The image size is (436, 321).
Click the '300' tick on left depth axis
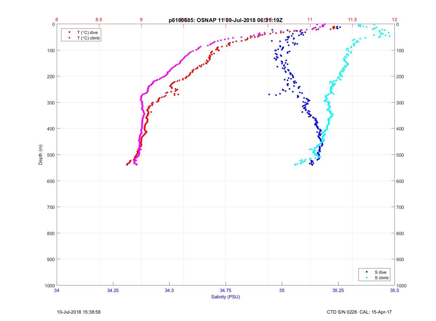(51, 103)
